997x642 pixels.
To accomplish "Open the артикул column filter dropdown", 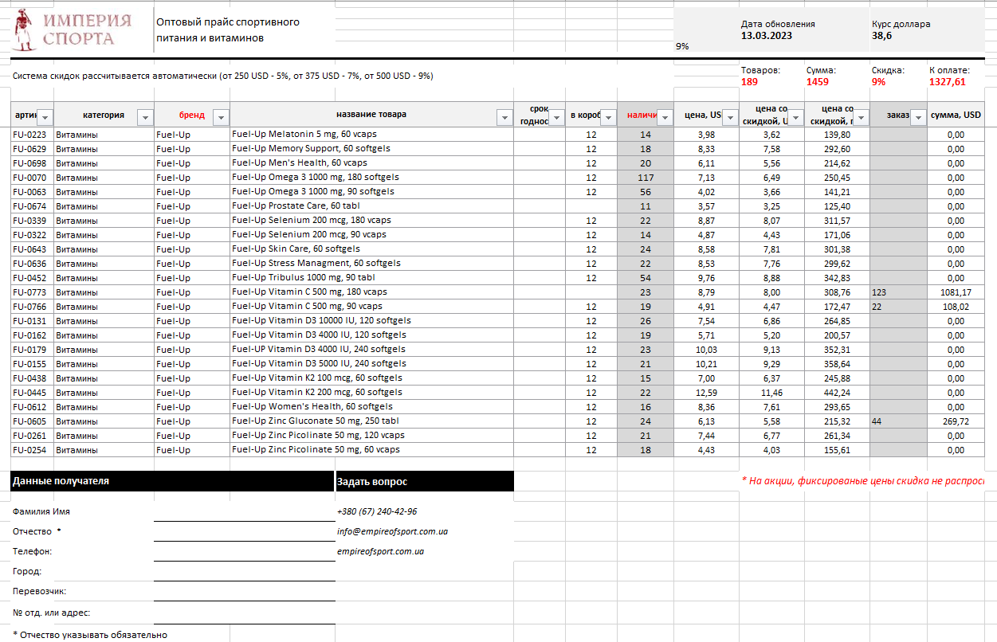I will (45, 118).
